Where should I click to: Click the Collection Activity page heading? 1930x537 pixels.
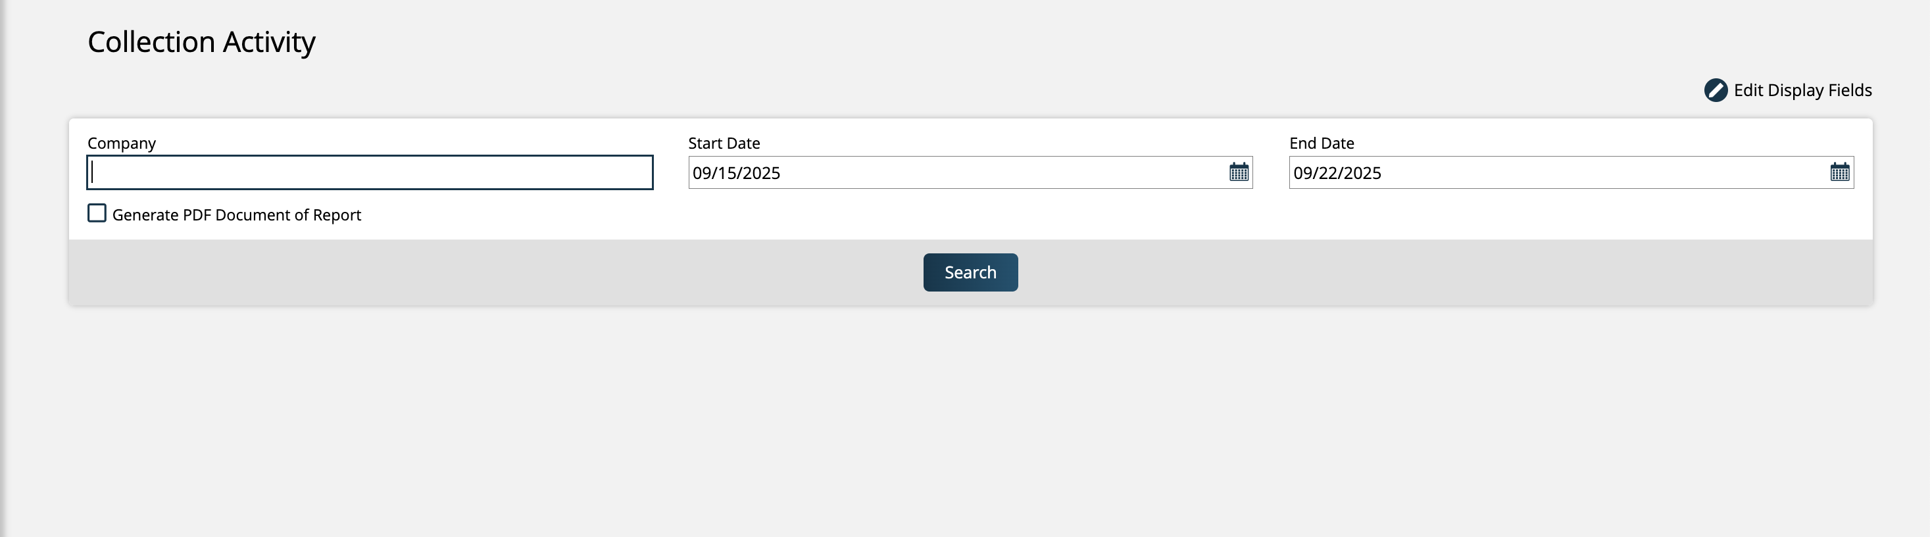tap(201, 42)
